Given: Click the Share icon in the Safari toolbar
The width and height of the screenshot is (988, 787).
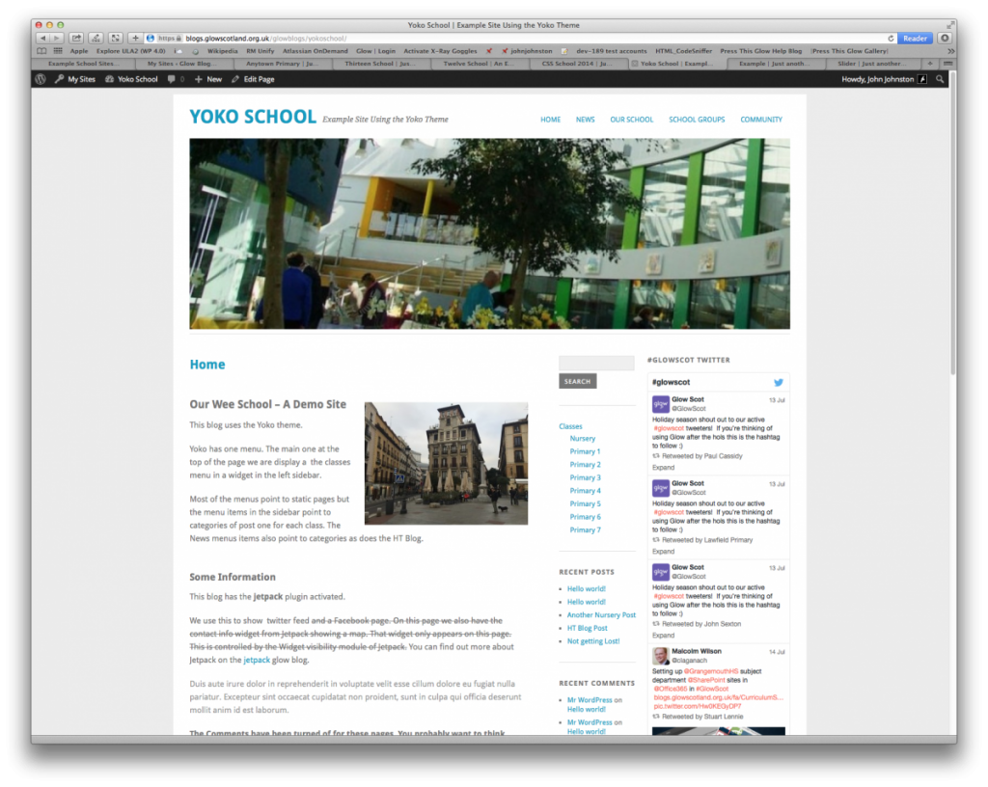Looking at the screenshot, I should pyautogui.click(x=77, y=38).
